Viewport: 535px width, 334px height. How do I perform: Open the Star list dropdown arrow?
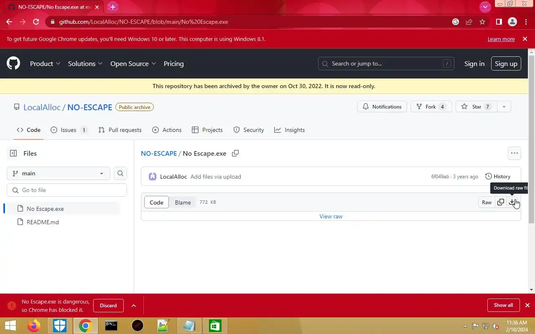504,107
